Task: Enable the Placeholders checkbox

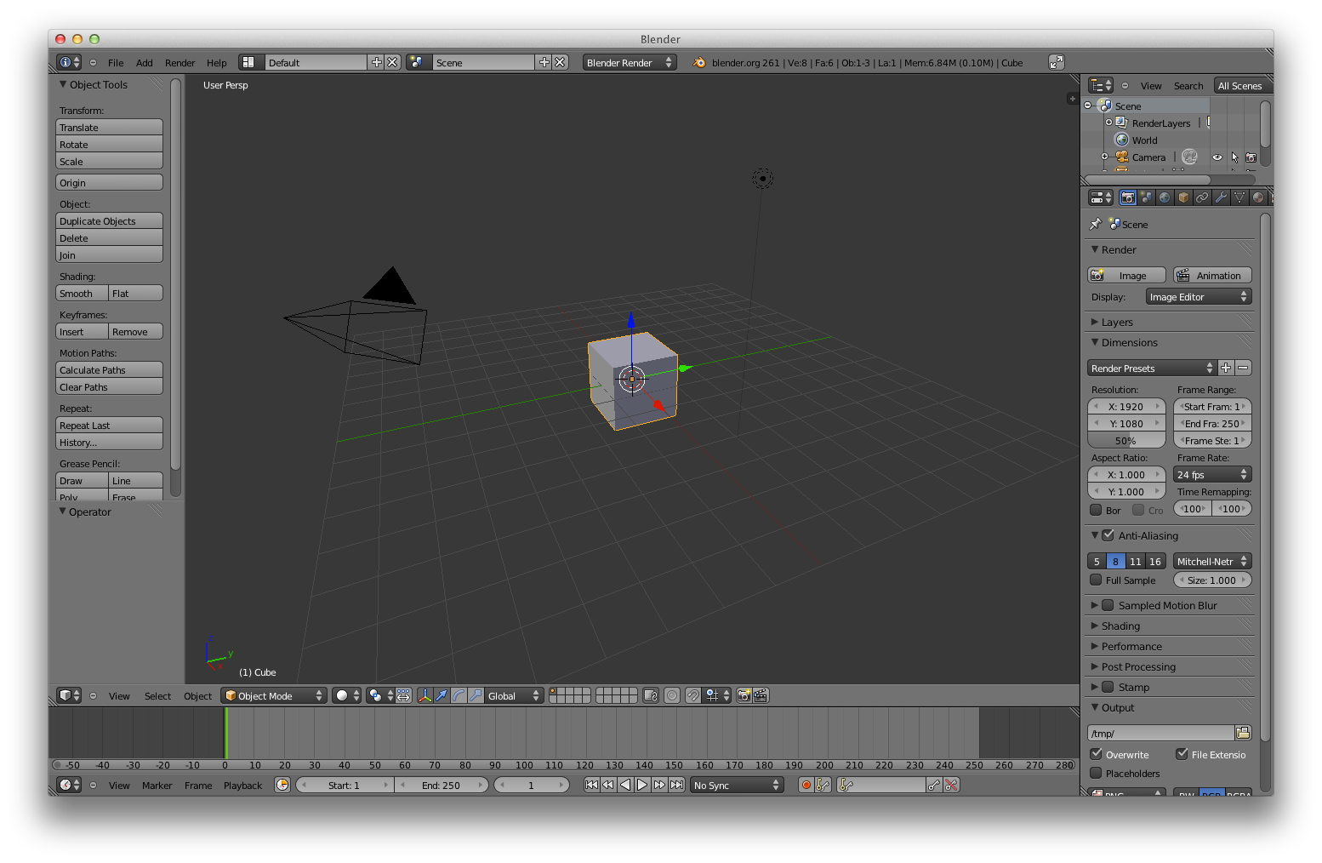Action: [1096, 773]
